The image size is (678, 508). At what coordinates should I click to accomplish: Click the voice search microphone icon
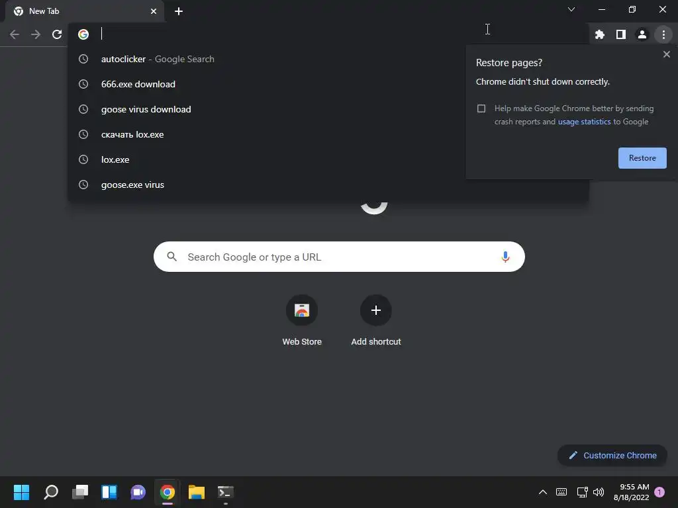point(505,257)
